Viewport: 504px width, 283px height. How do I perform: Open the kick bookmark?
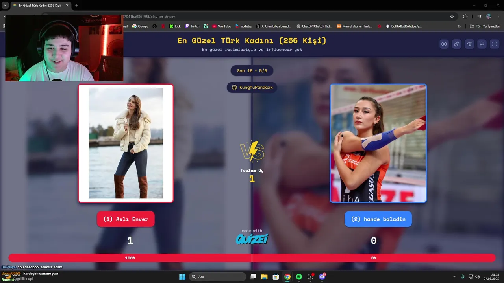click(175, 26)
